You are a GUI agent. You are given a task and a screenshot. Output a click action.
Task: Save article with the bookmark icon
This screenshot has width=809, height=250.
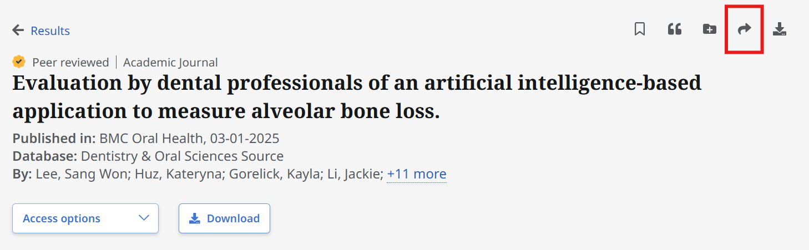(639, 29)
